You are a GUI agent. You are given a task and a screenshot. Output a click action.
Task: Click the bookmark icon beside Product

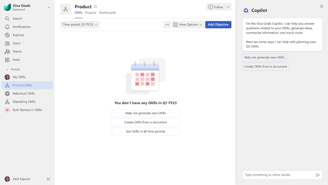tap(96, 7)
